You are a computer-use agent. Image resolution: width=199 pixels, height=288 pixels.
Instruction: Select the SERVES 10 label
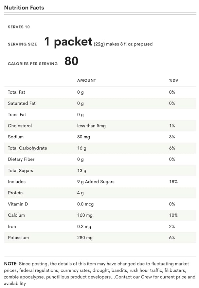click(19, 27)
